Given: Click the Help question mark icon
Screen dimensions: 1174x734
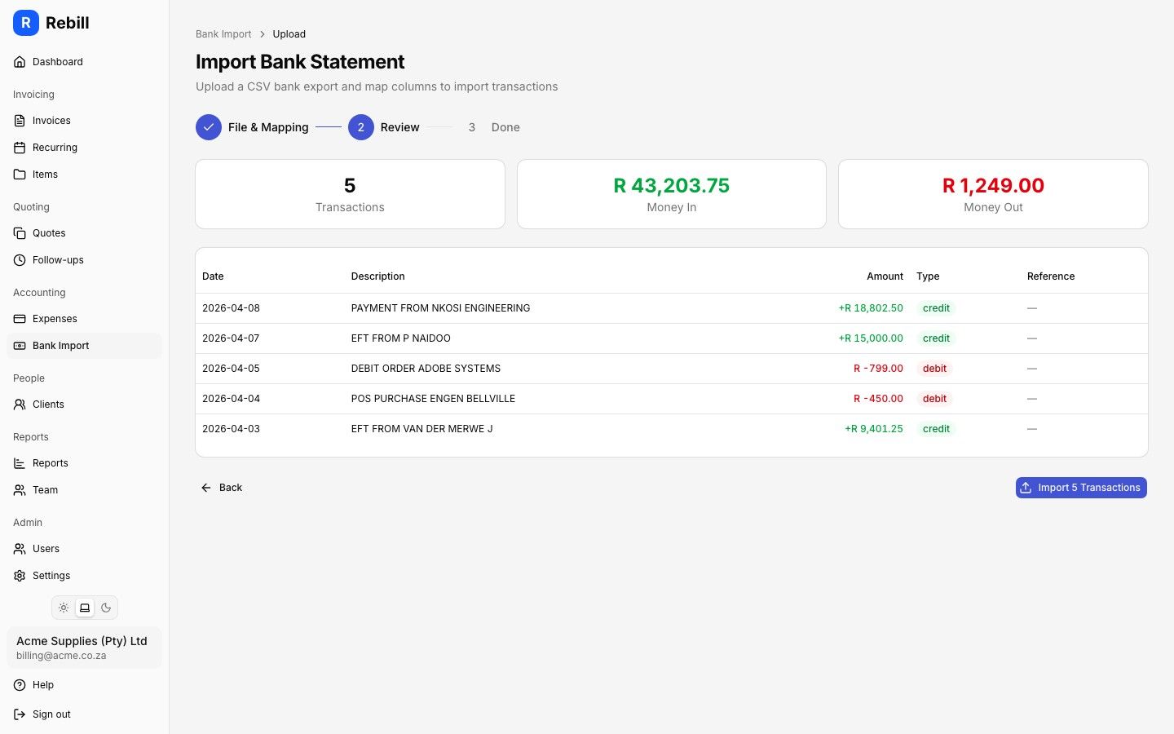Looking at the screenshot, I should [20, 685].
